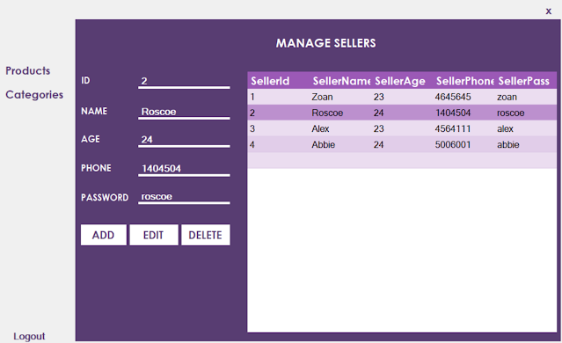Sort by SellerPass column header
Viewport: 562px width, 343px height.
point(526,81)
